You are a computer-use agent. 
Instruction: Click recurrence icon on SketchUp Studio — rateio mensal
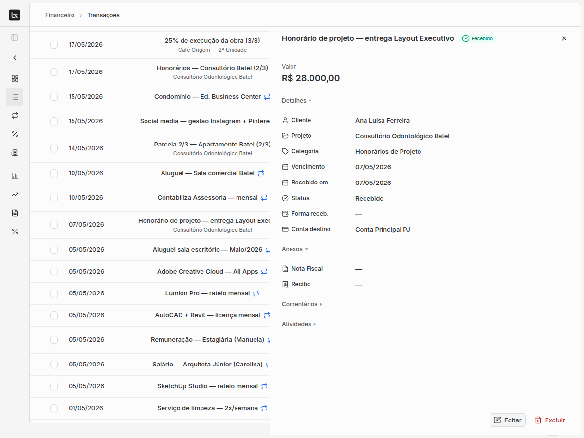point(264,386)
